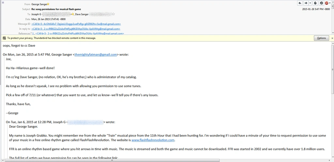The height and width of the screenshot is (162, 334).
Task: Click the Junk flame icon
Action: (315, 3)
